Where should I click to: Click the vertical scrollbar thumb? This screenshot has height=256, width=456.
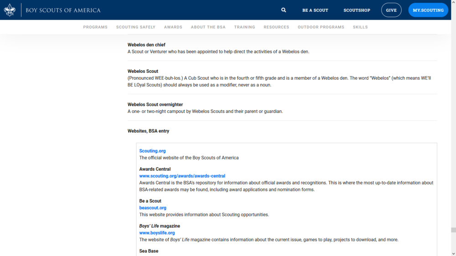click(453, 230)
